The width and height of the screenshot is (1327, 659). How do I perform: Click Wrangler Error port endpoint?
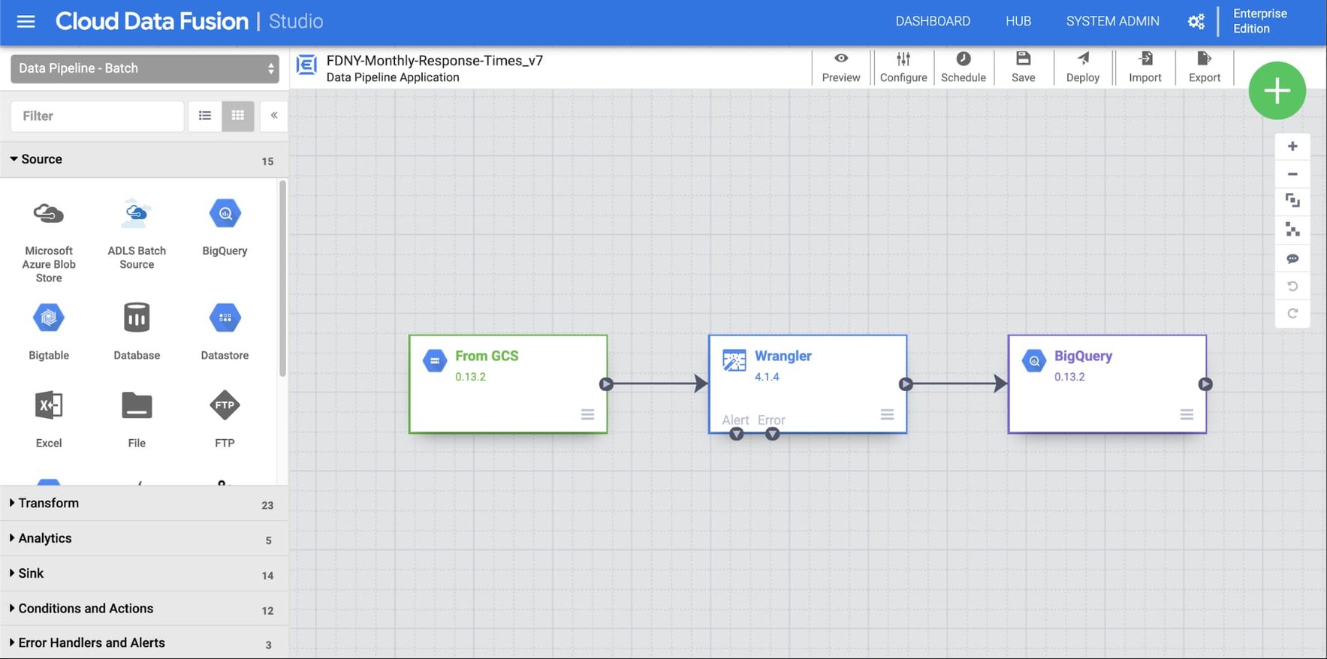[773, 434]
